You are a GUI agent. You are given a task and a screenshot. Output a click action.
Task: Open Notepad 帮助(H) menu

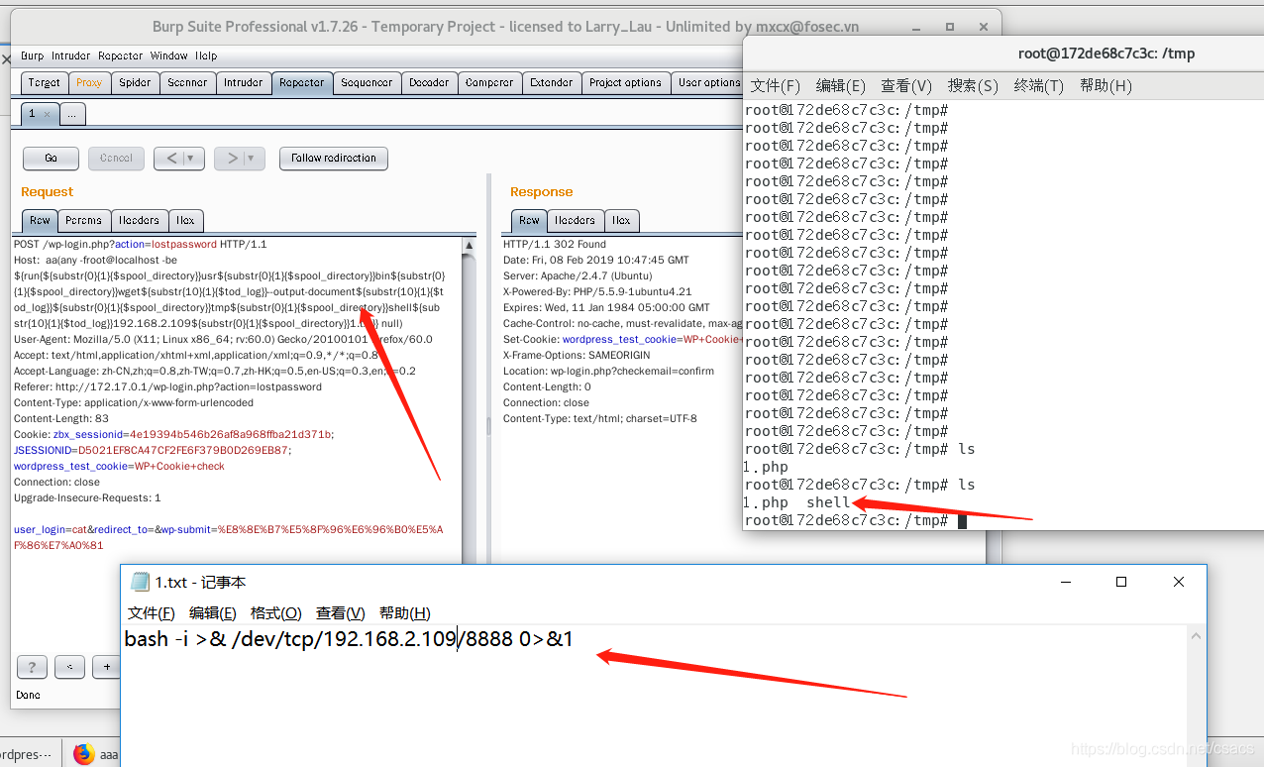pyautogui.click(x=405, y=613)
